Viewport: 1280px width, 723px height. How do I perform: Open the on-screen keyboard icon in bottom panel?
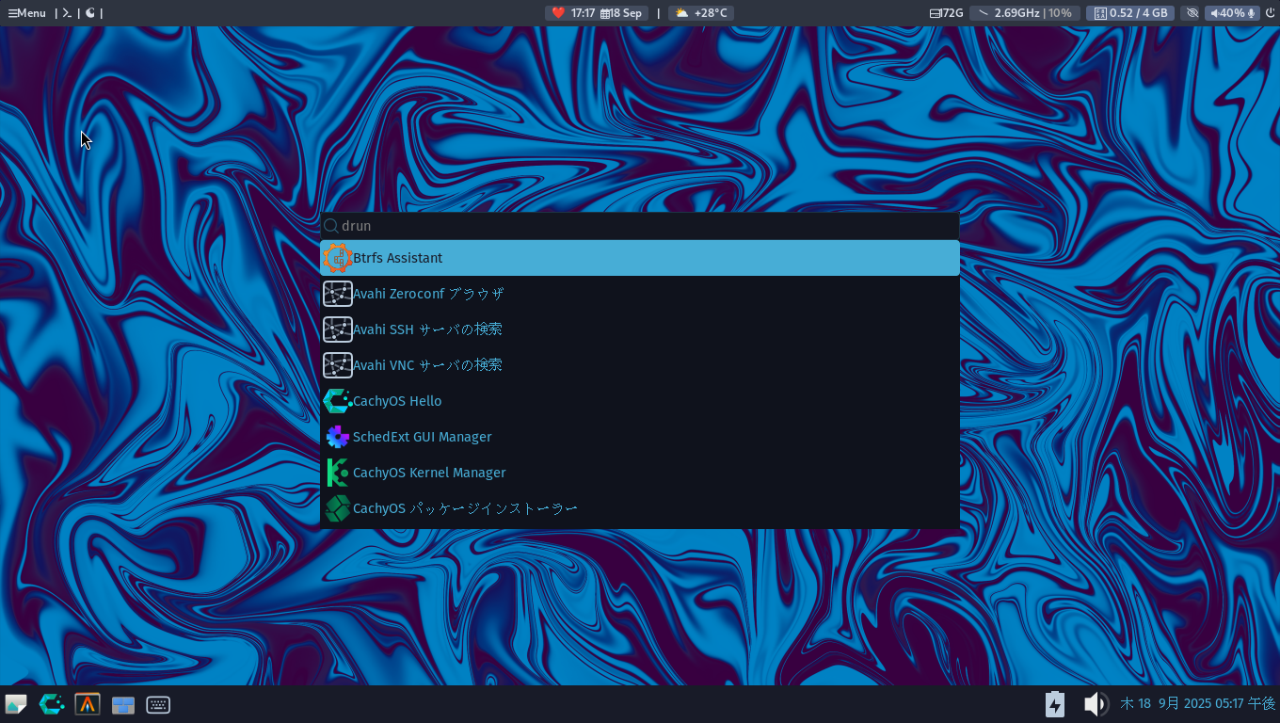click(x=158, y=704)
